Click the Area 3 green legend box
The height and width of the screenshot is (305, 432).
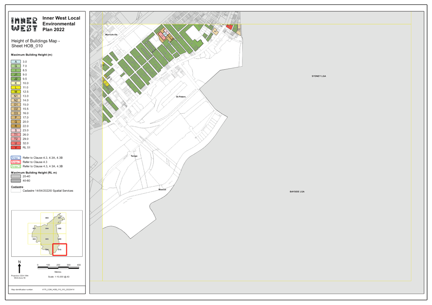pos(16,166)
